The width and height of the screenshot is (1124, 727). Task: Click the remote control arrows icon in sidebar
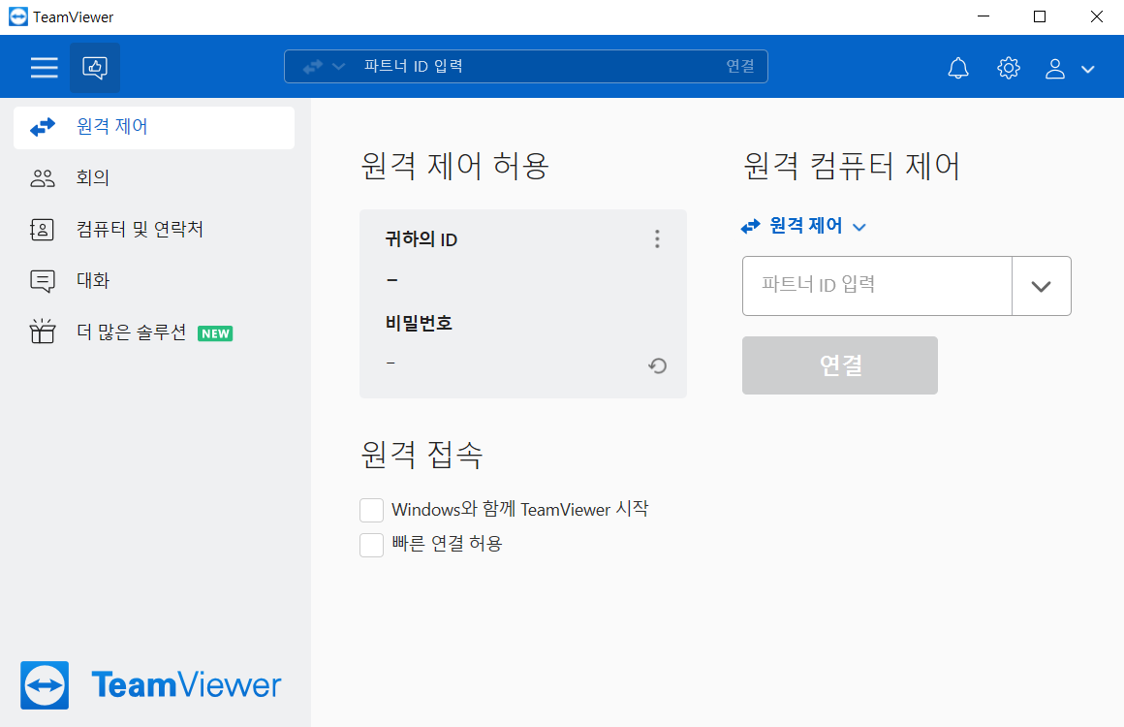pyautogui.click(x=43, y=128)
